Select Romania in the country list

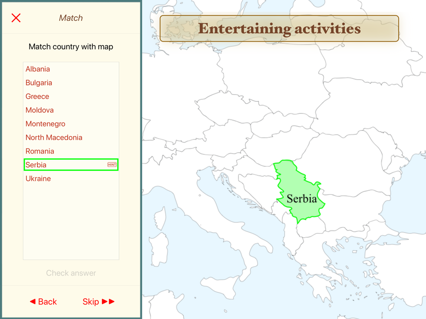40,151
